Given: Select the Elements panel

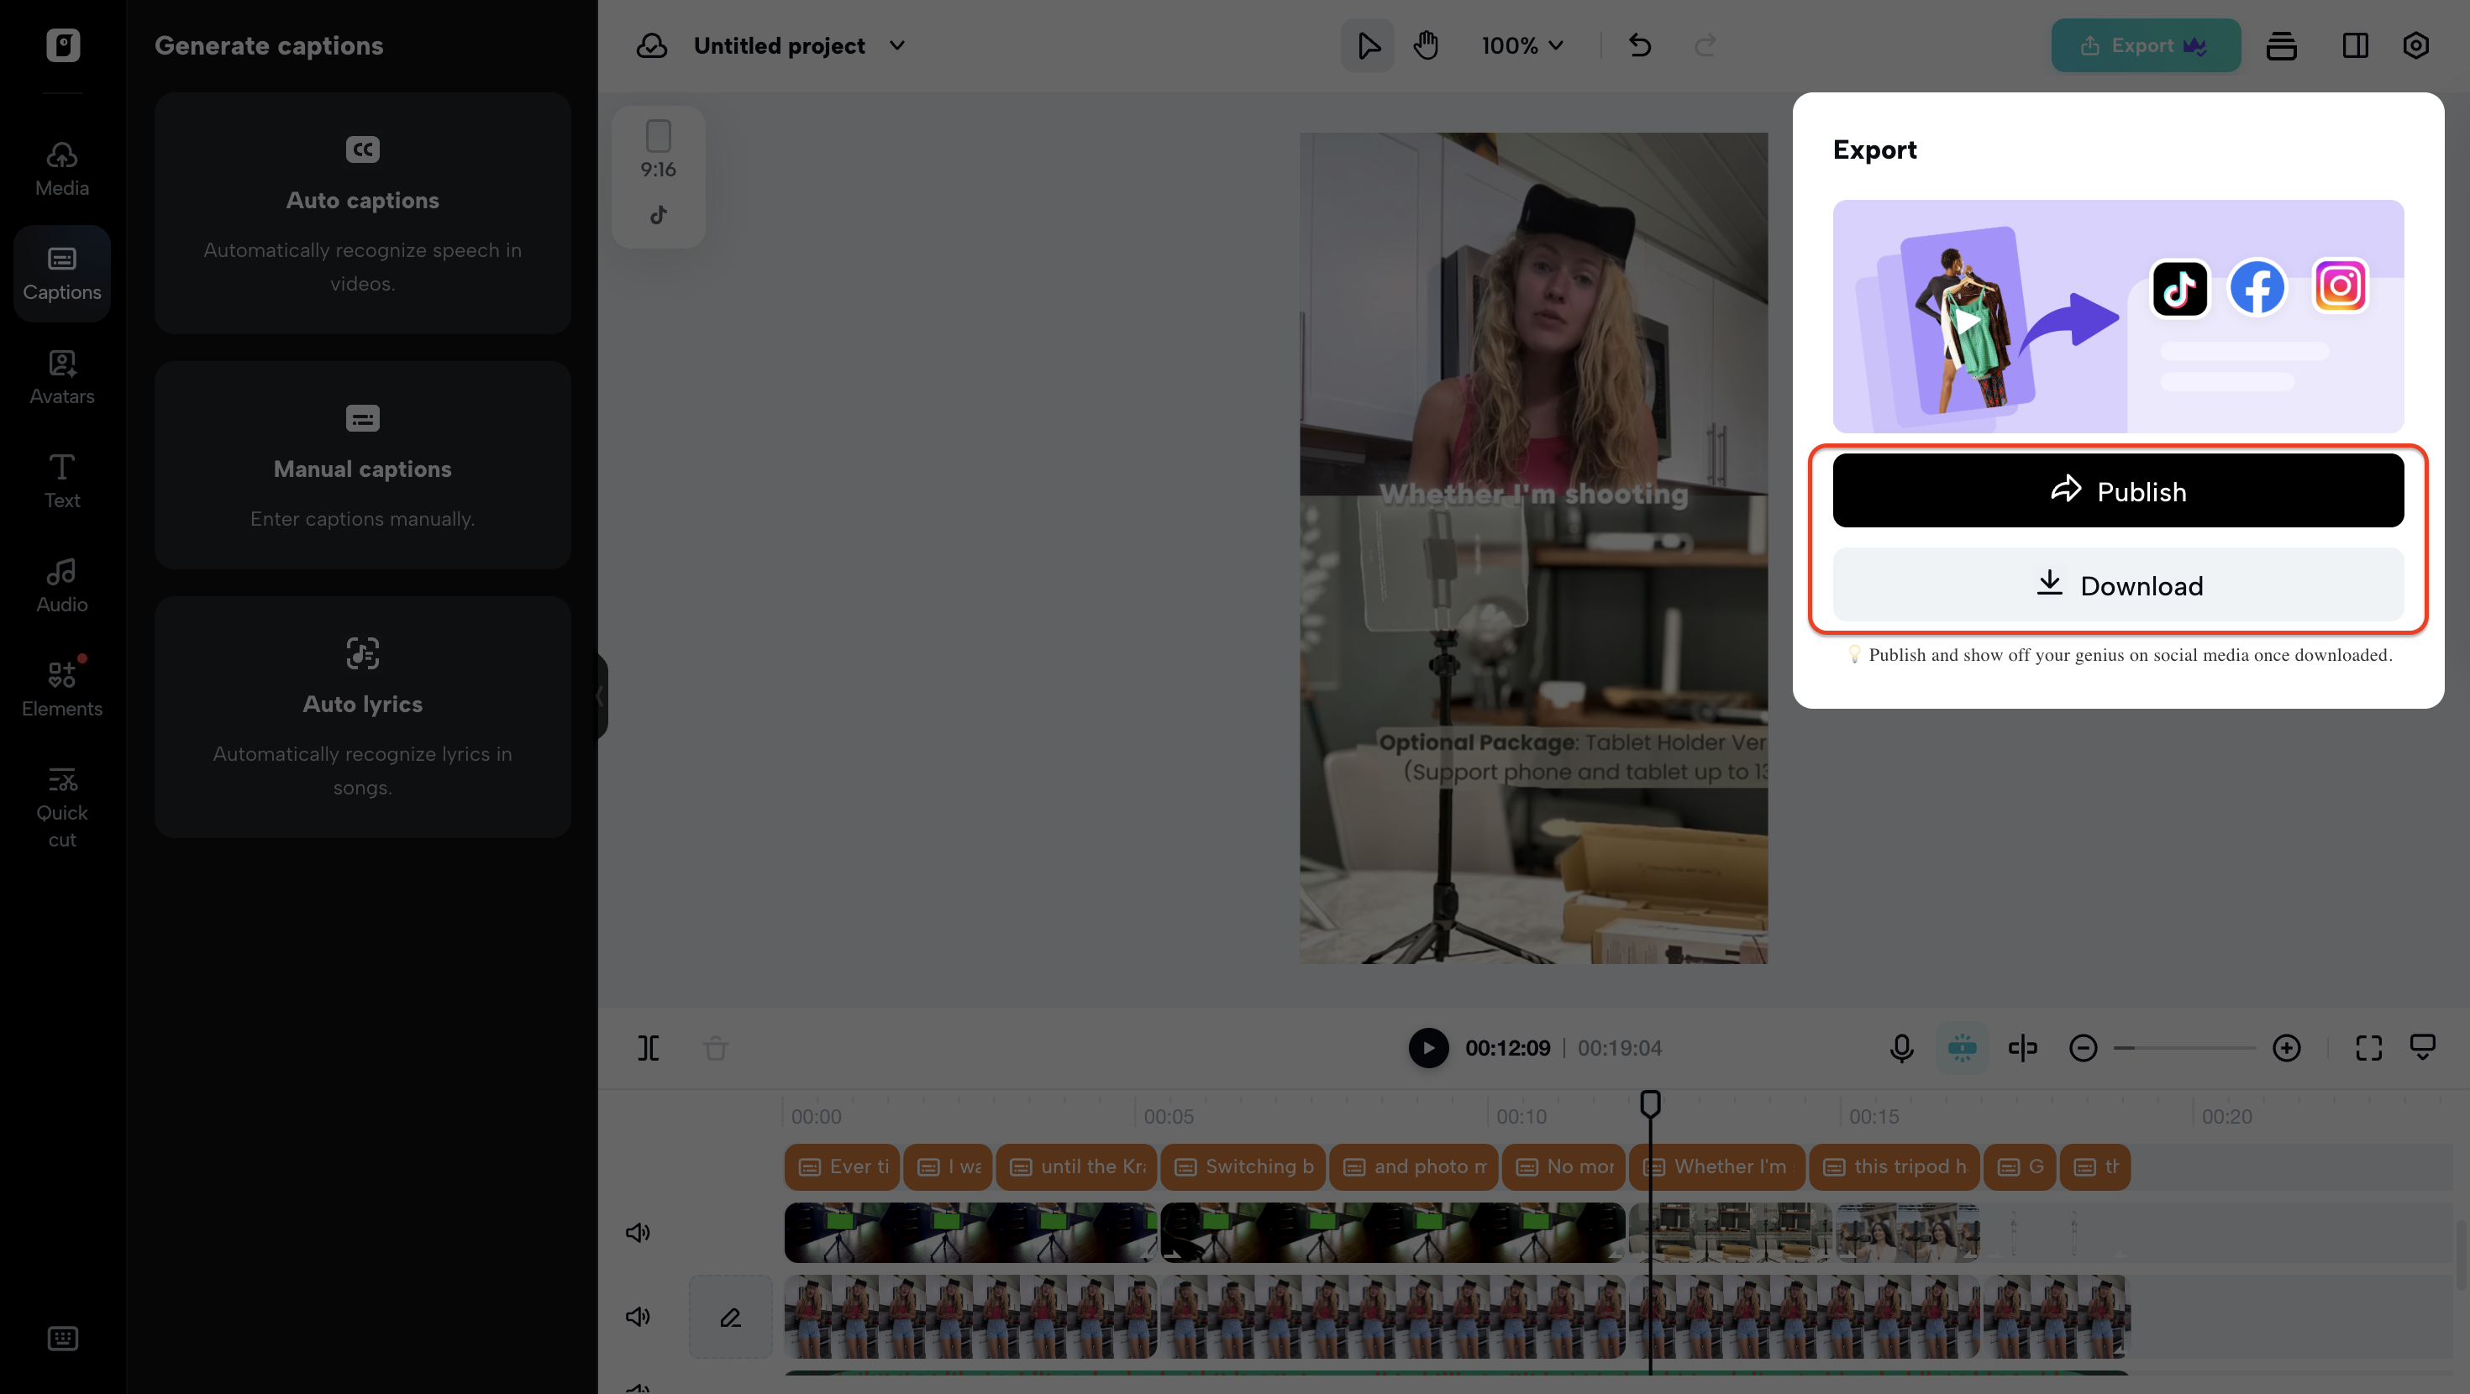Looking at the screenshot, I should click(61, 689).
